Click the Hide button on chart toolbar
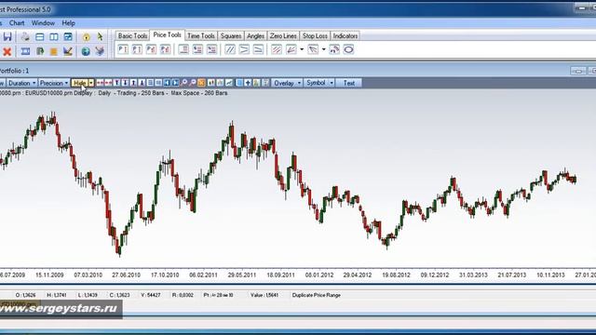 [x=80, y=83]
